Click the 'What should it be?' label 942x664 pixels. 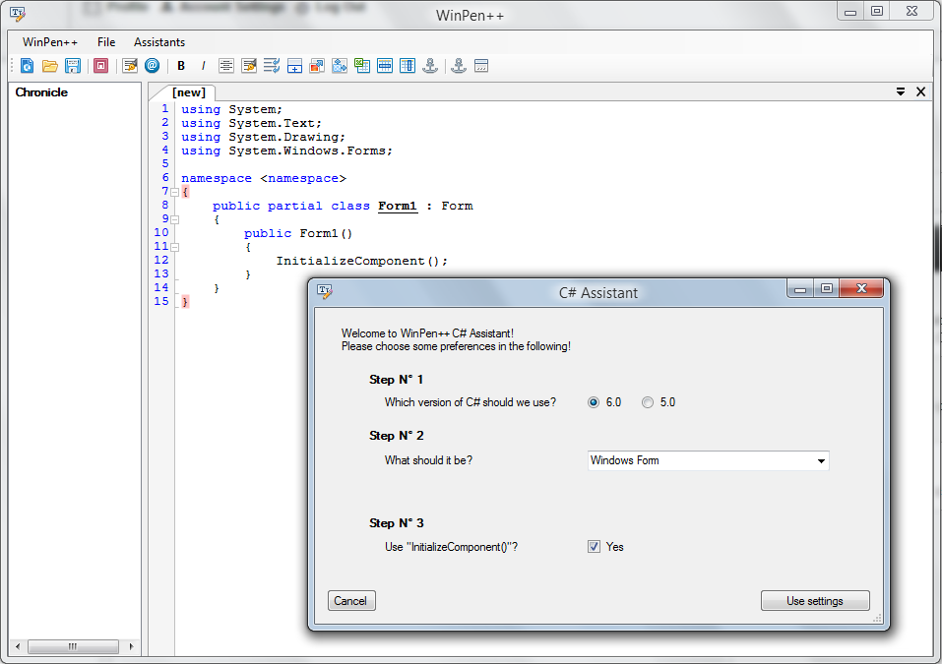pyautogui.click(x=428, y=460)
